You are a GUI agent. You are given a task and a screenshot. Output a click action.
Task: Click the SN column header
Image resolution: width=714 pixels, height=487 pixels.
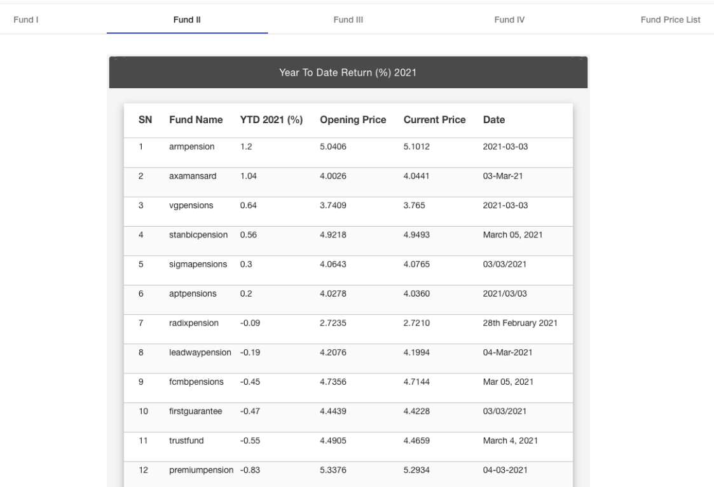[x=144, y=120]
